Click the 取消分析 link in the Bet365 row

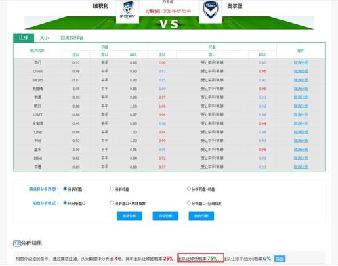(301, 80)
